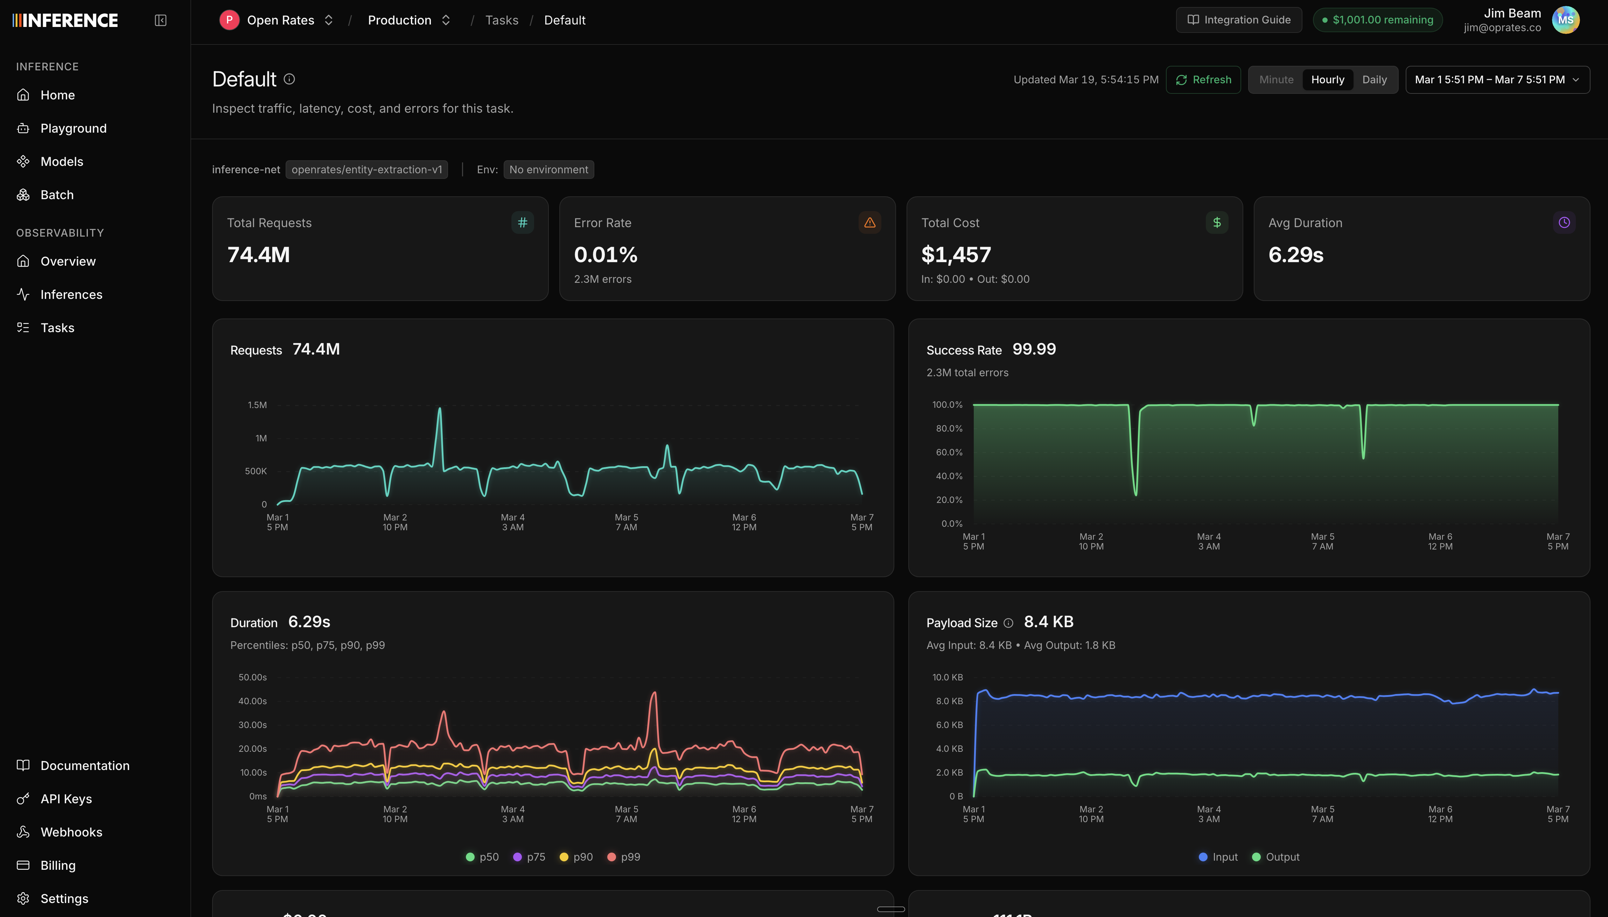The width and height of the screenshot is (1608, 917).
Task: Open the Integration Guide
Action: 1238,20
